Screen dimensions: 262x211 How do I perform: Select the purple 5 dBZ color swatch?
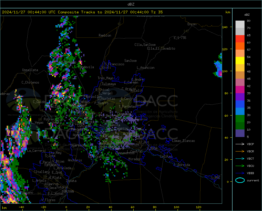tap(240, 133)
